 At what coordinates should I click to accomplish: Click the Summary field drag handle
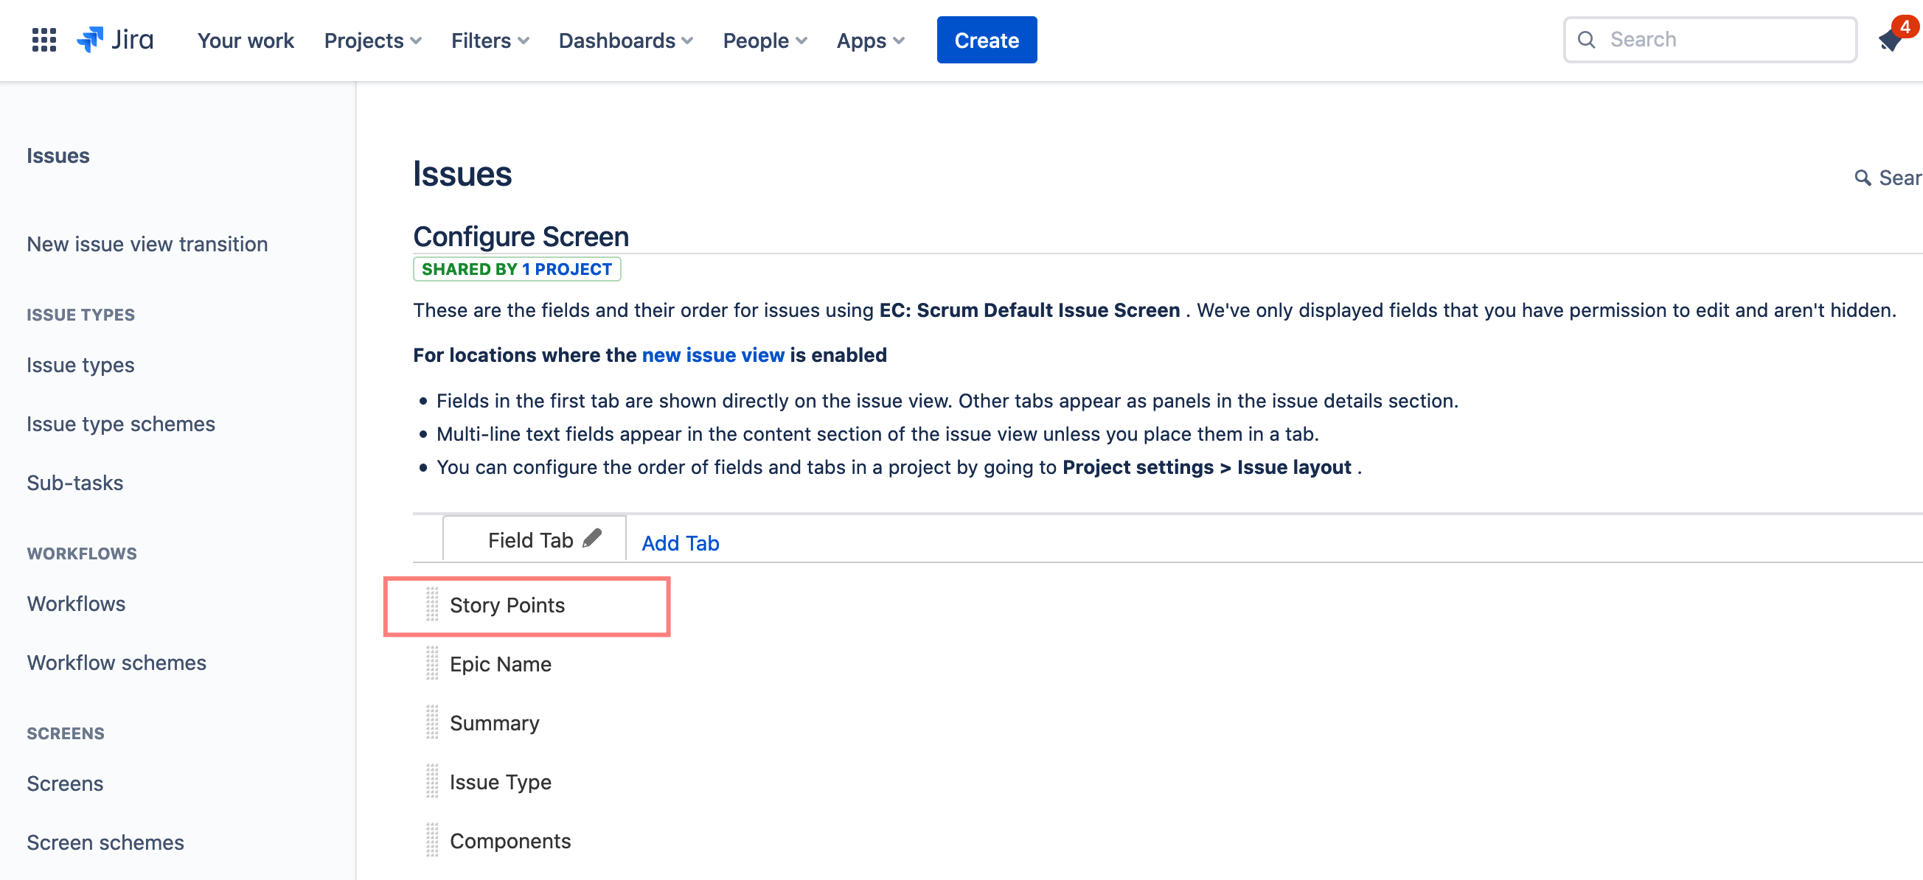(432, 722)
